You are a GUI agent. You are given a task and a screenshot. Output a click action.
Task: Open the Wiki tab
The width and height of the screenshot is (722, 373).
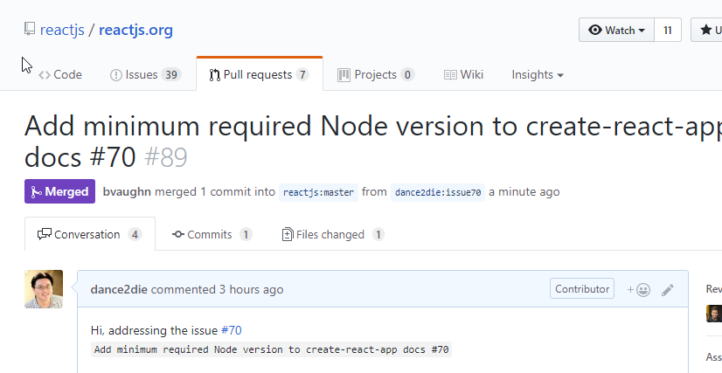(463, 75)
